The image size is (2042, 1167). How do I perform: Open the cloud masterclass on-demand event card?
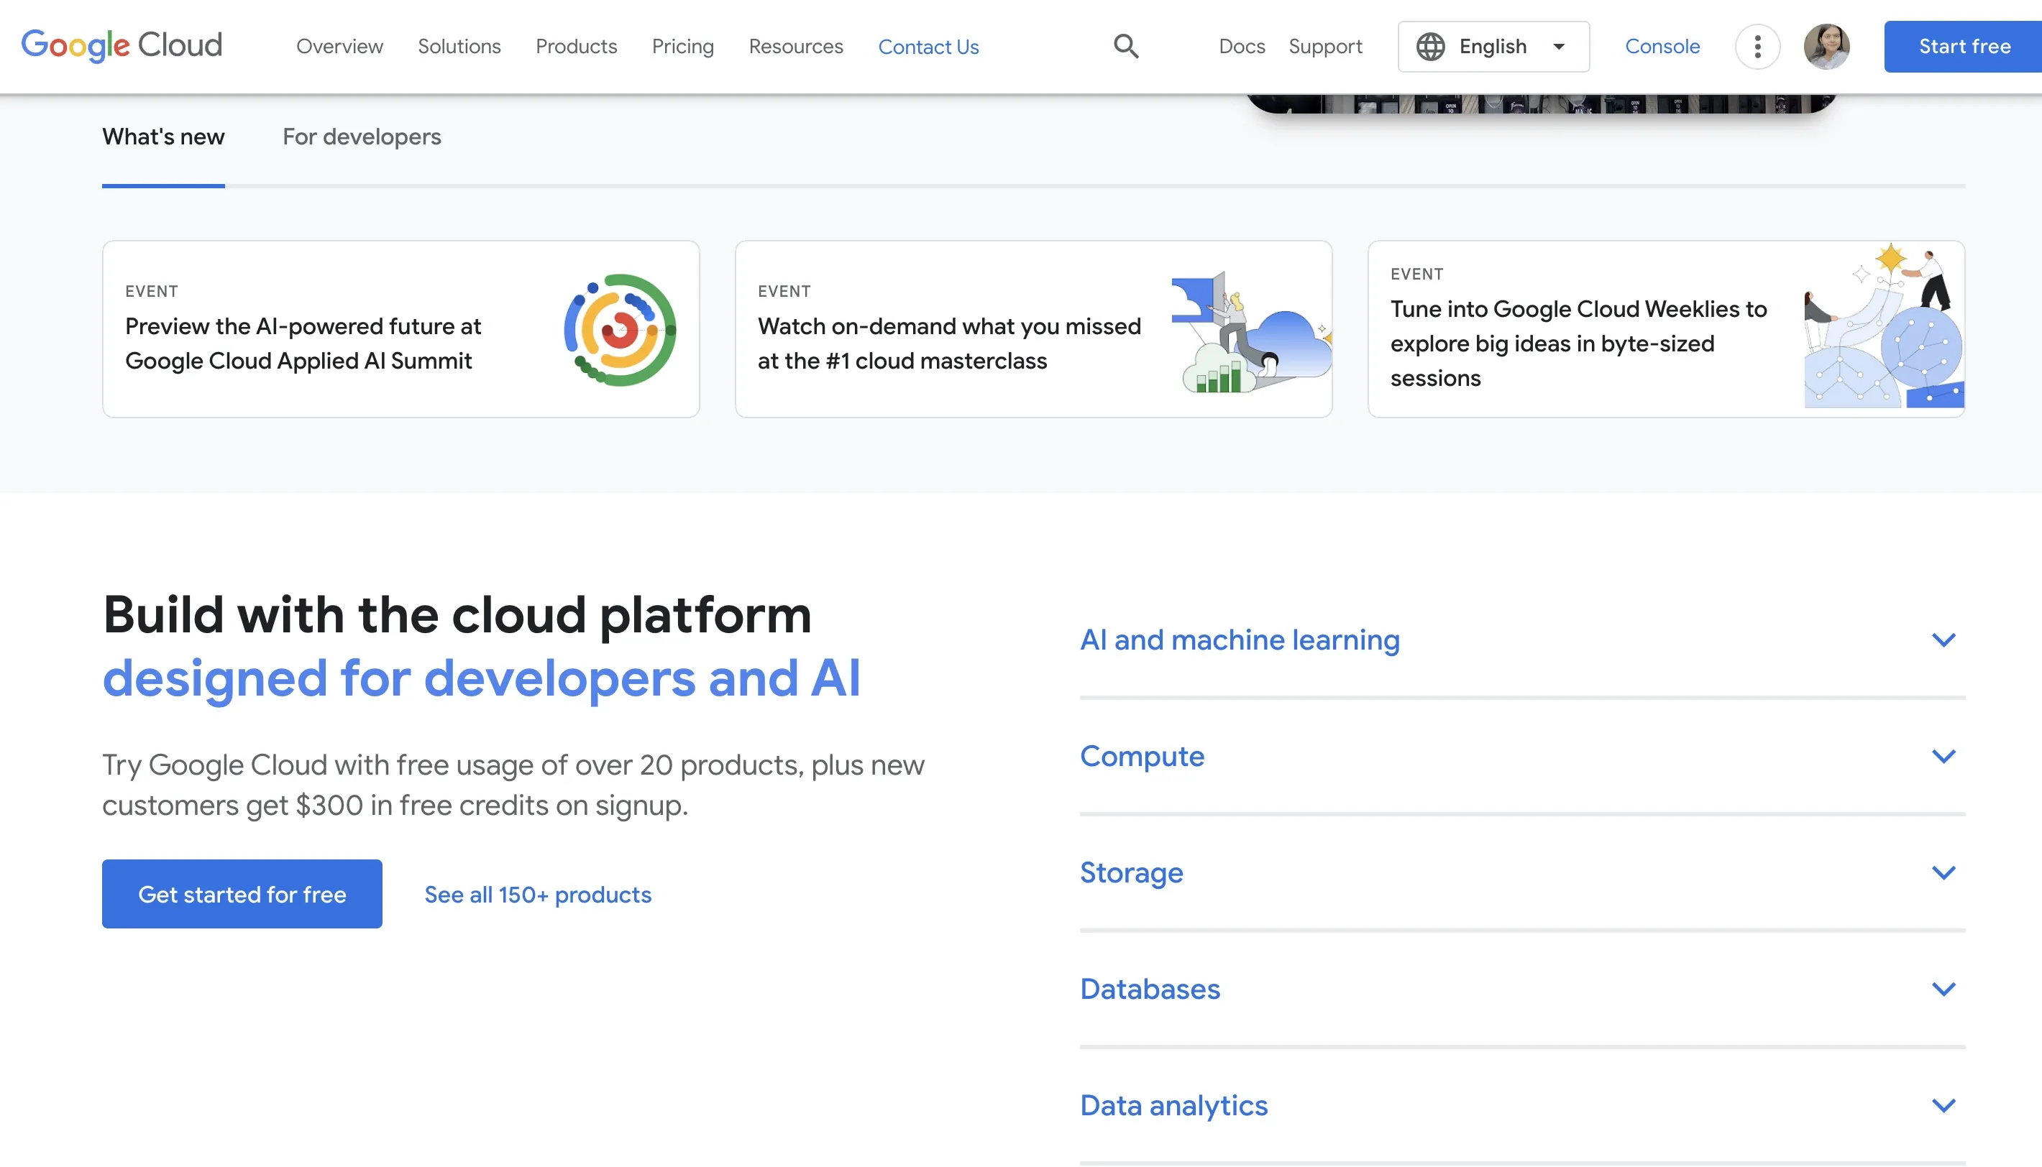pos(1033,328)
